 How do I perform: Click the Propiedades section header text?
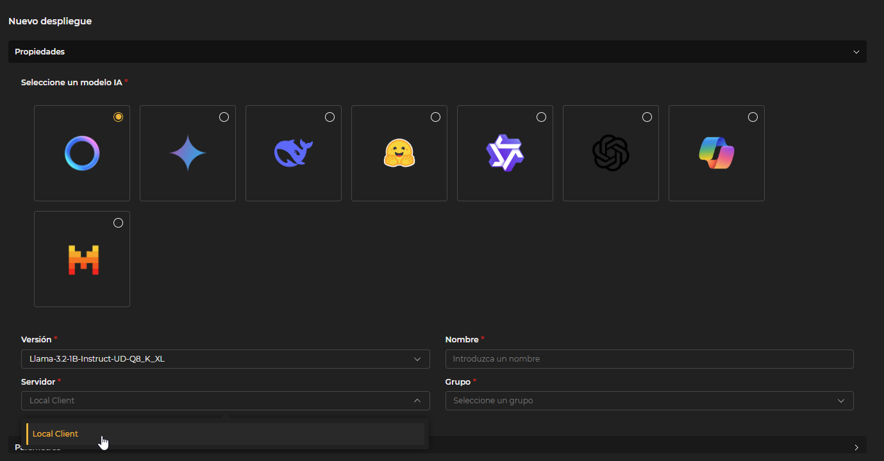(x=40, y=52)
